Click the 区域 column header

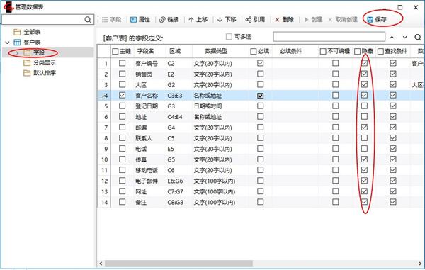click(175, 51)
